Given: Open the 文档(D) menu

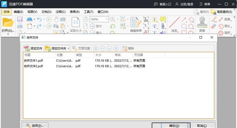Looking at the screenshot, I should coord(46,12).
